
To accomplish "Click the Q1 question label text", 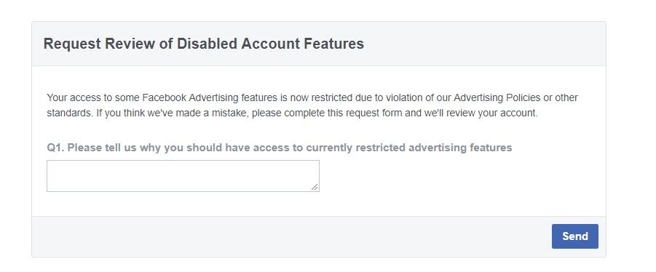I will tap(279, 148).
